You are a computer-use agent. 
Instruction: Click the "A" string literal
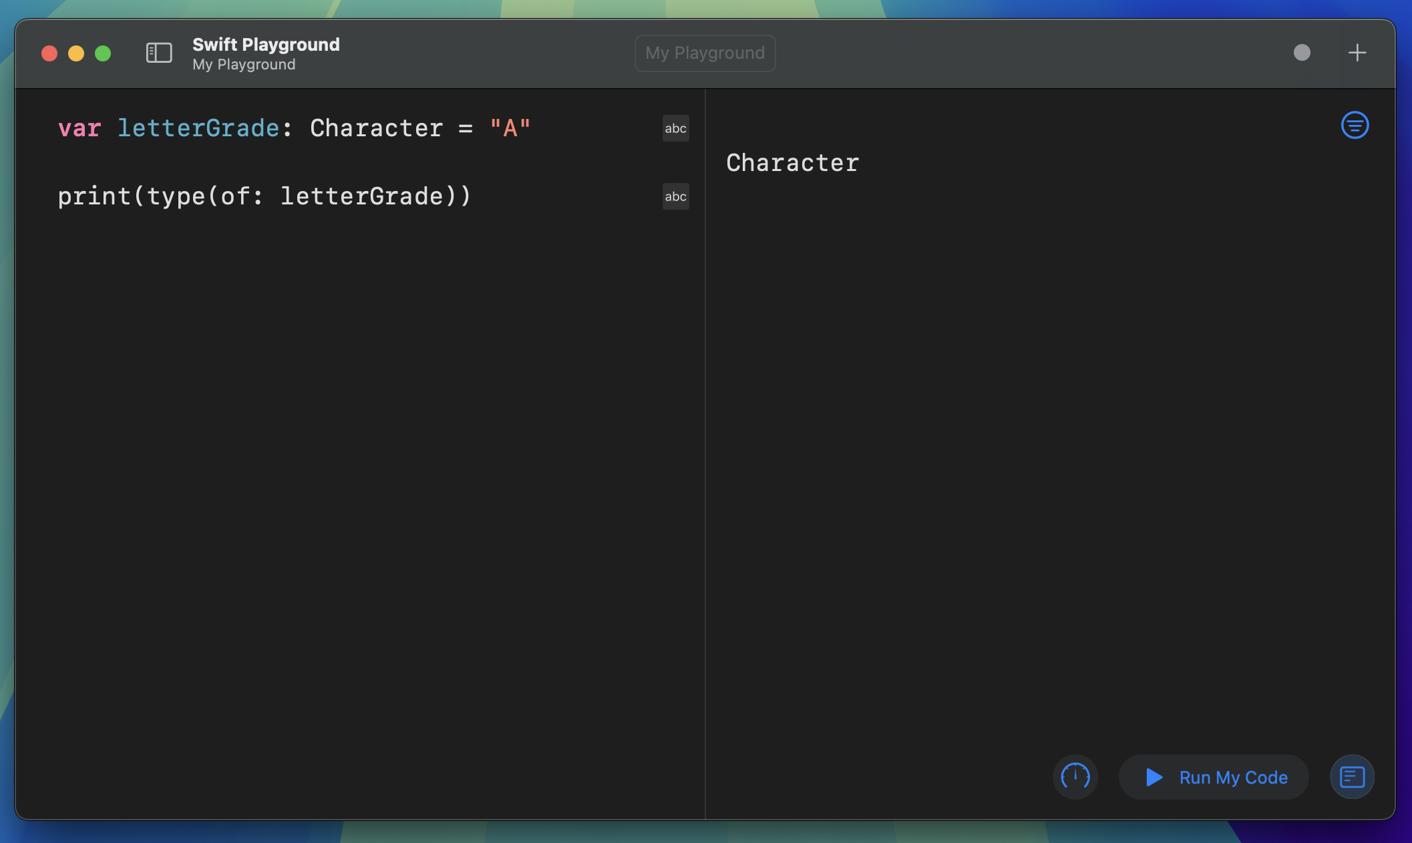tap(510, 128)
